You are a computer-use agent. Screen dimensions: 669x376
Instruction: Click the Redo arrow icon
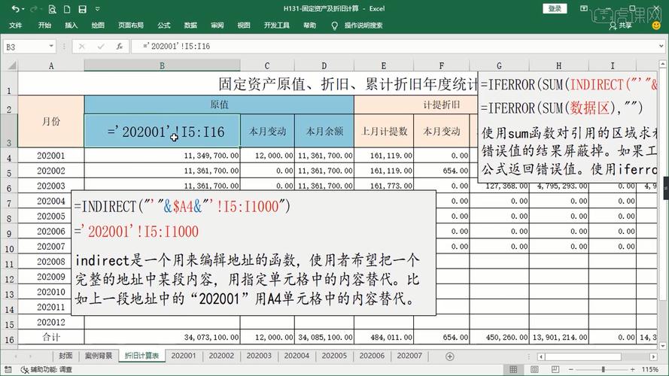[34, 8]
